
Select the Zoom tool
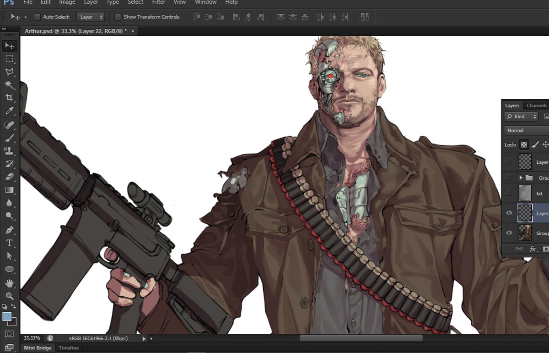coord(9,296)
